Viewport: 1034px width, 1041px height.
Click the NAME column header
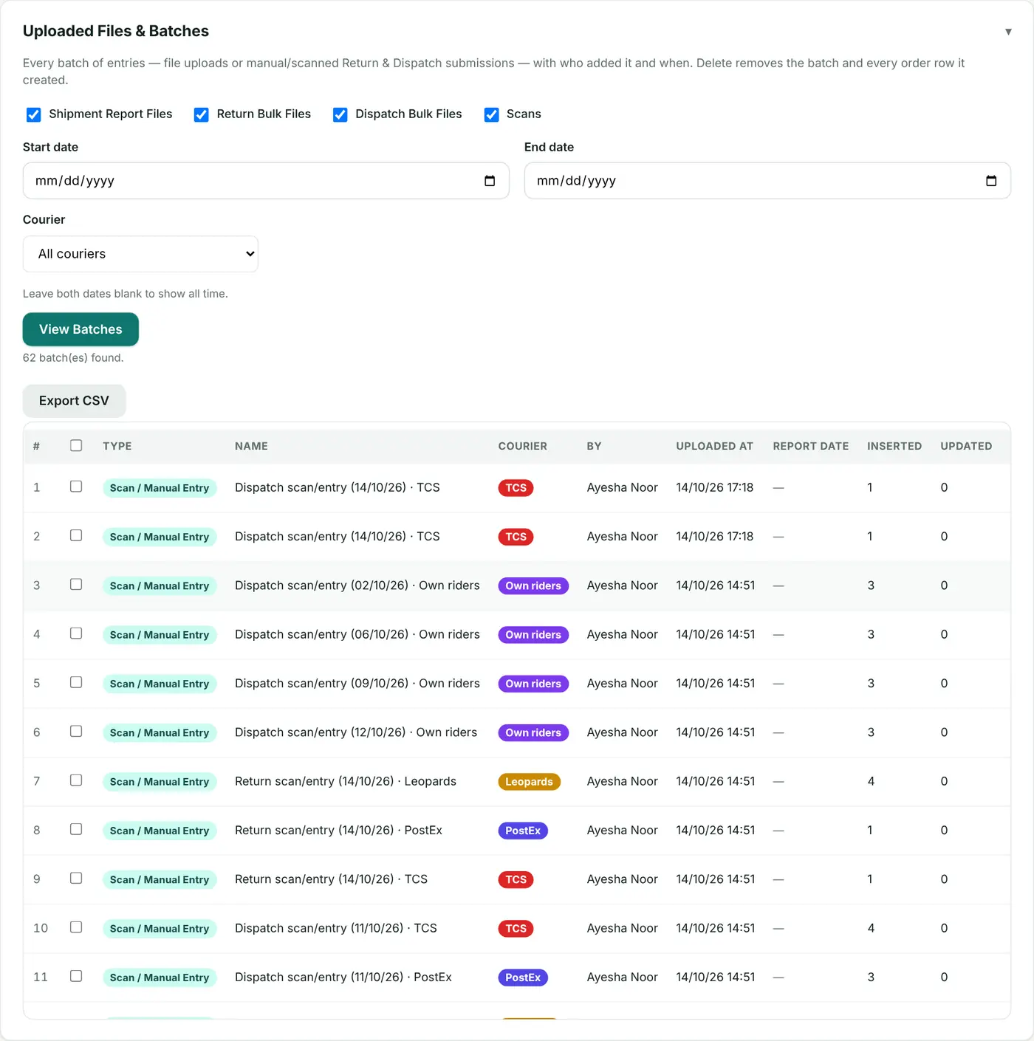click(x=251, y=446)
